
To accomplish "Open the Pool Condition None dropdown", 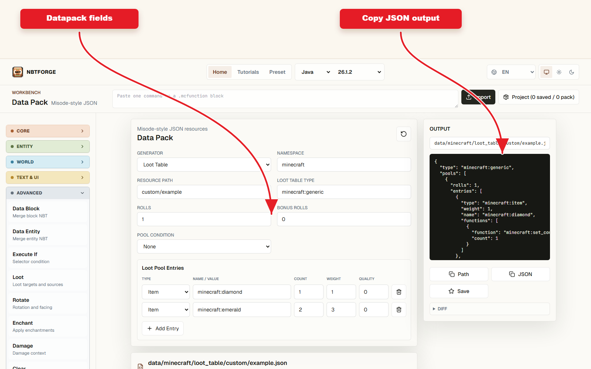I will pyautogui.click(x=204, y=246).
